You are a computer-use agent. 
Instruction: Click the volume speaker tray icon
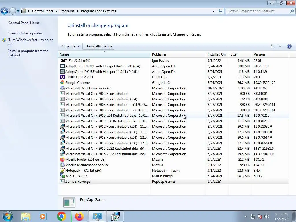click(x=267, y=217)
